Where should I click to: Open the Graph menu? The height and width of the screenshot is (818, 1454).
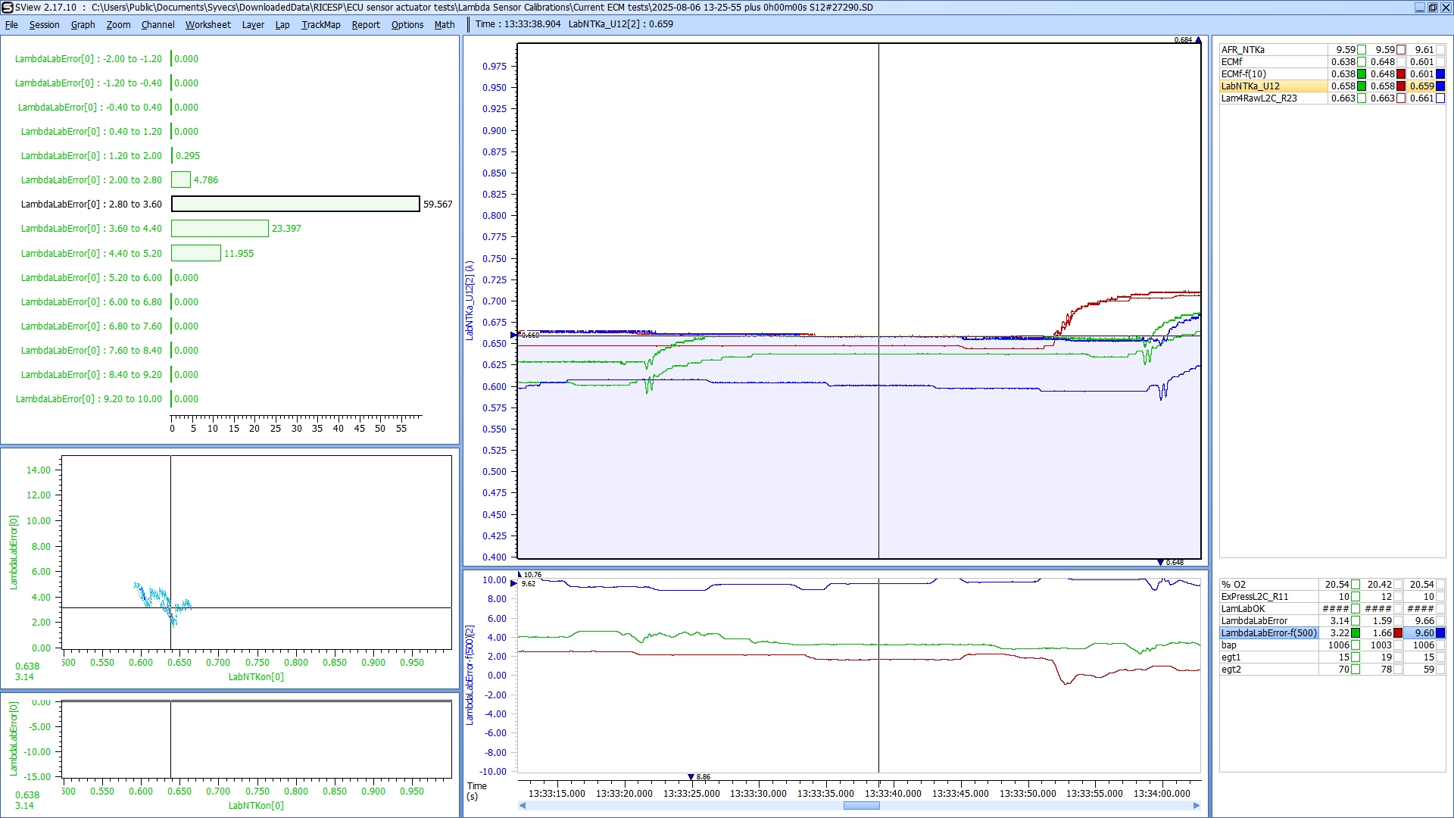click(x=83, y=24)
